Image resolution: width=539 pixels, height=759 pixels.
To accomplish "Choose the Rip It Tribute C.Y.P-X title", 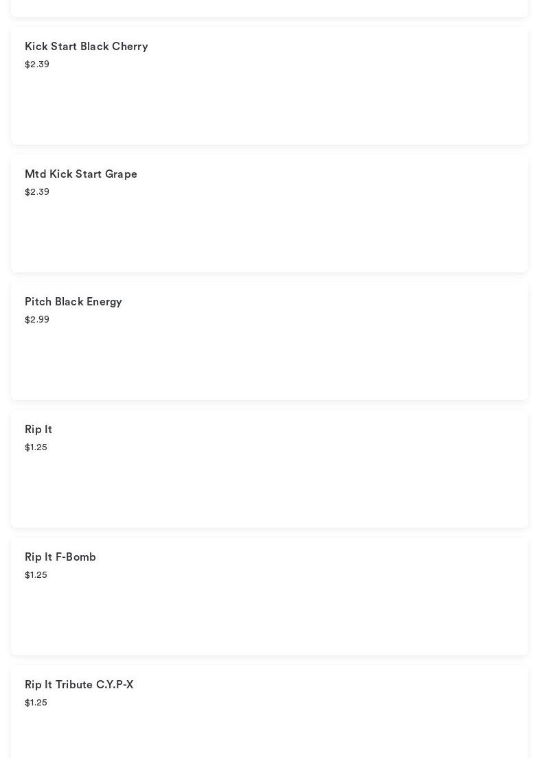I will coord(79,685).
